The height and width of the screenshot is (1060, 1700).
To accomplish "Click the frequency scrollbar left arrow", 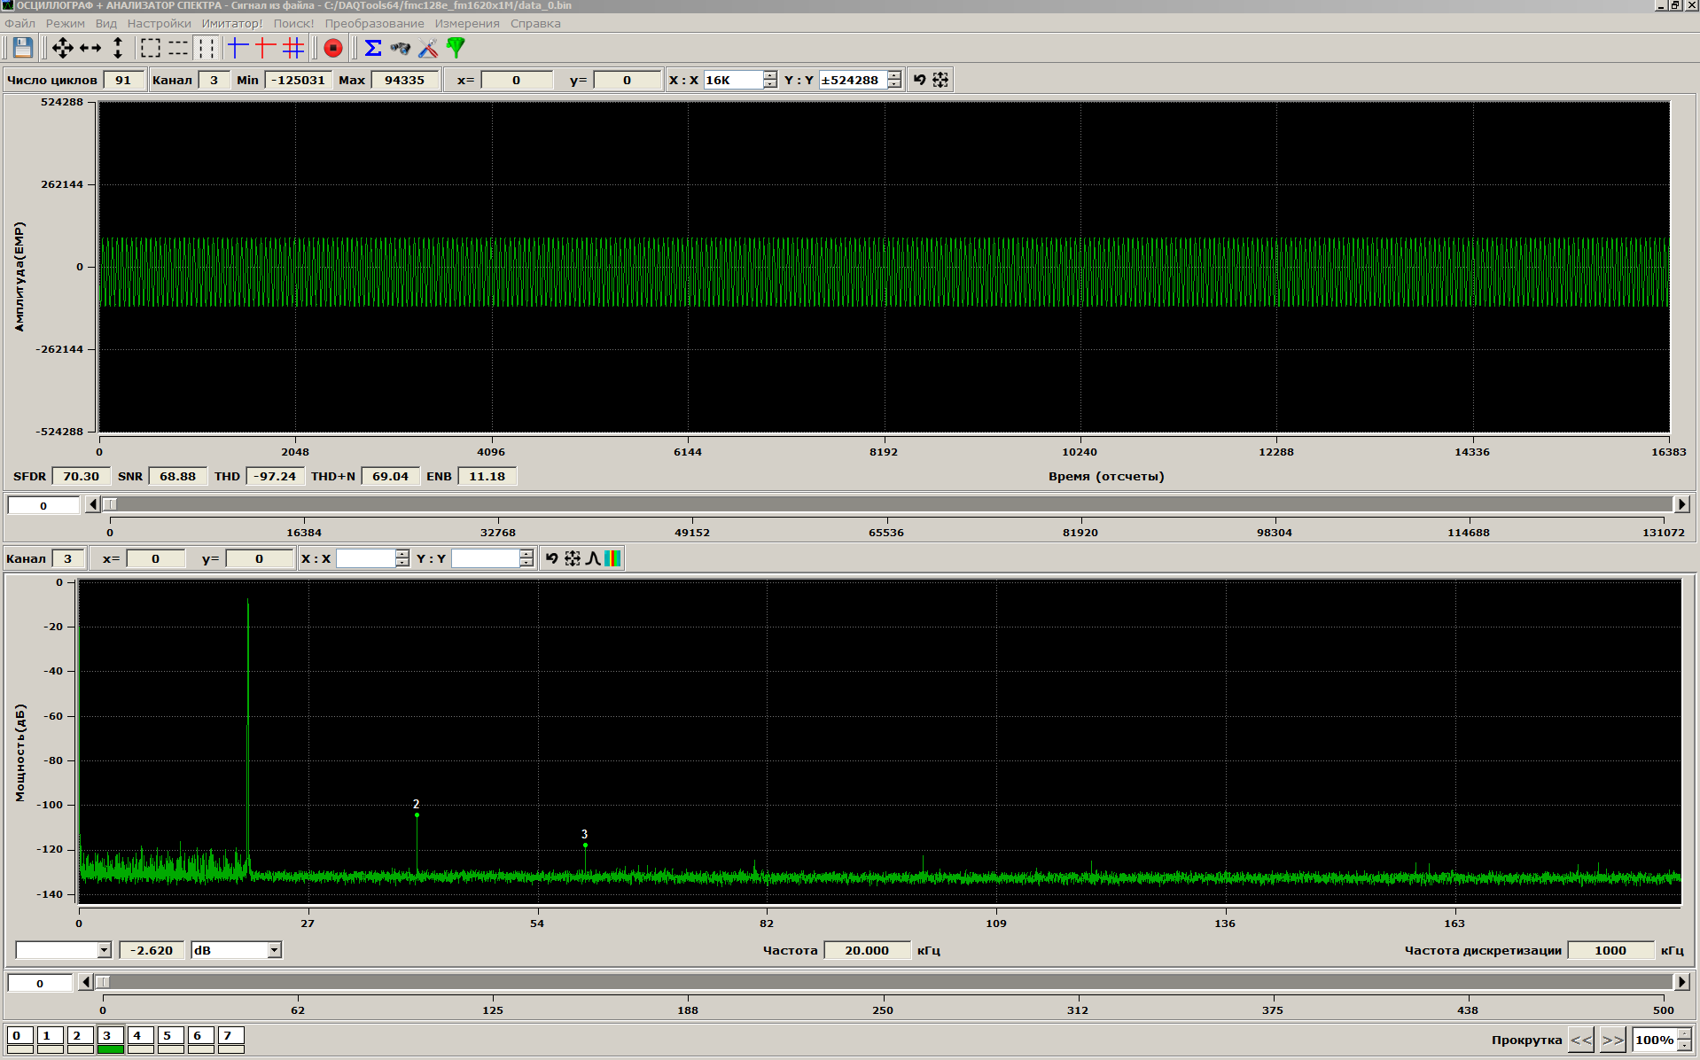I will pos(85,982).
